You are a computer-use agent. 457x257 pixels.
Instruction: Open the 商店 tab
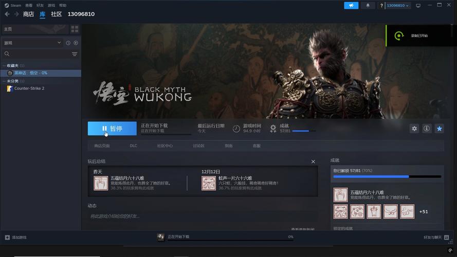coord(28,14)
